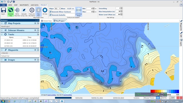Toggle Generate Minor Contours checkbox
This screenshot has height=103, width=183.
pyautogui.click(x=50, y=12)
